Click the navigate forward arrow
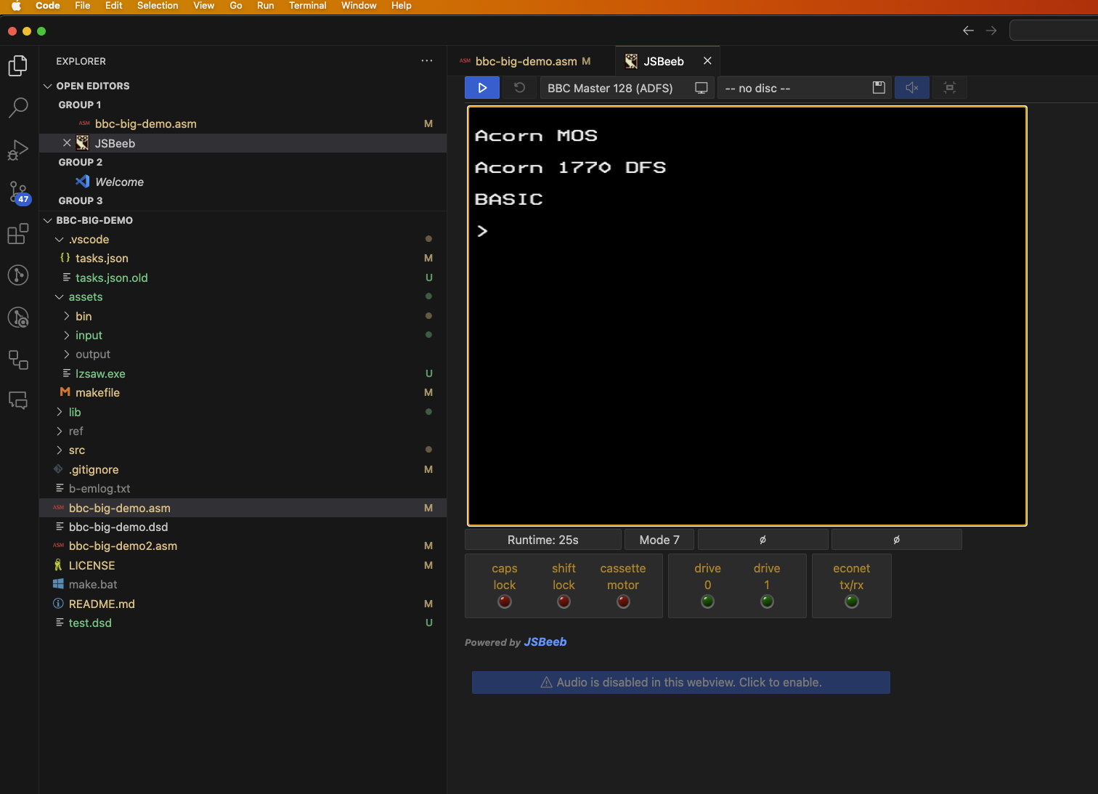This screenshot has width=1098, height=794. (991, 31)
